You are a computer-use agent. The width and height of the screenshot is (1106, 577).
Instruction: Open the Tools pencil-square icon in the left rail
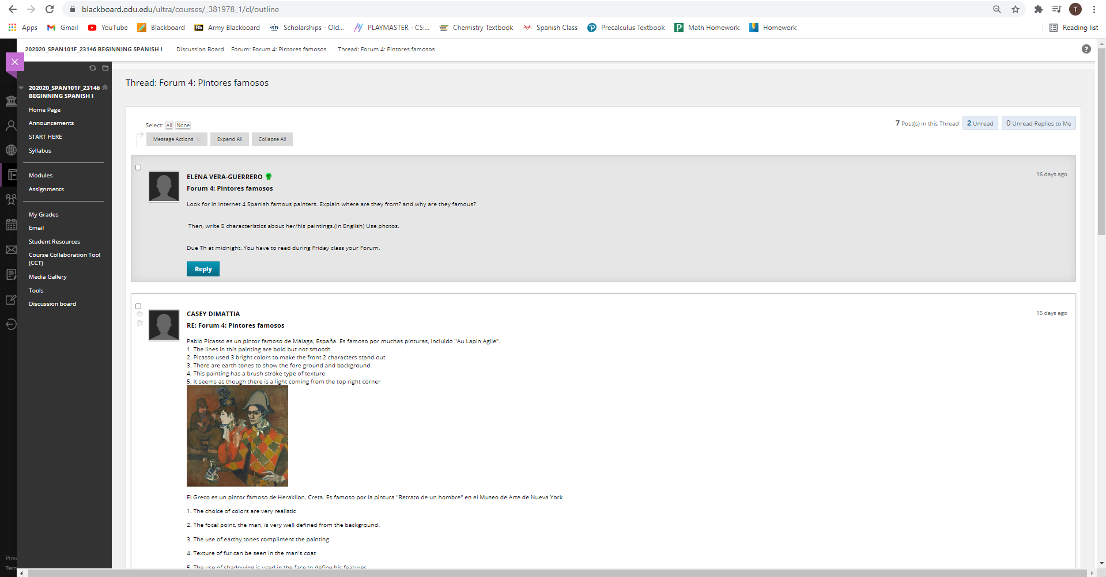[x=11, y=299]
